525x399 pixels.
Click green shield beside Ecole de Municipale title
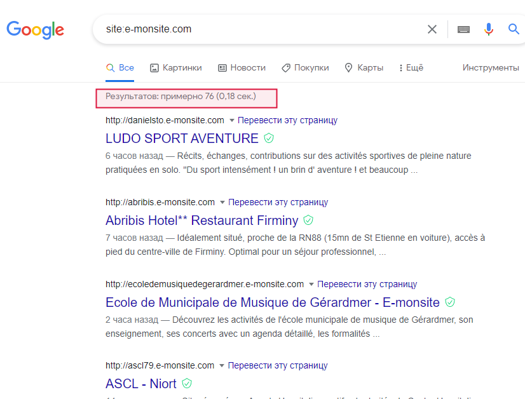450,302
